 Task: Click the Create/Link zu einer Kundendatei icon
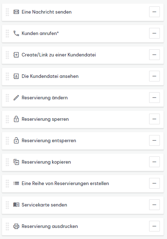(x=16, y=55)
